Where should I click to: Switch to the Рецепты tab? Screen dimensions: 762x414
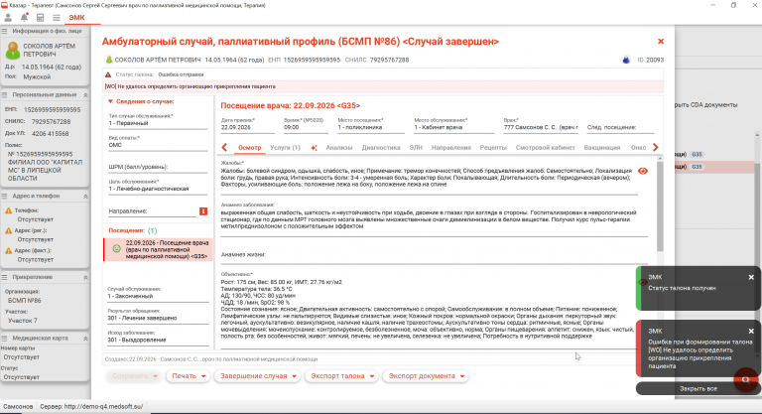[493, 147]
